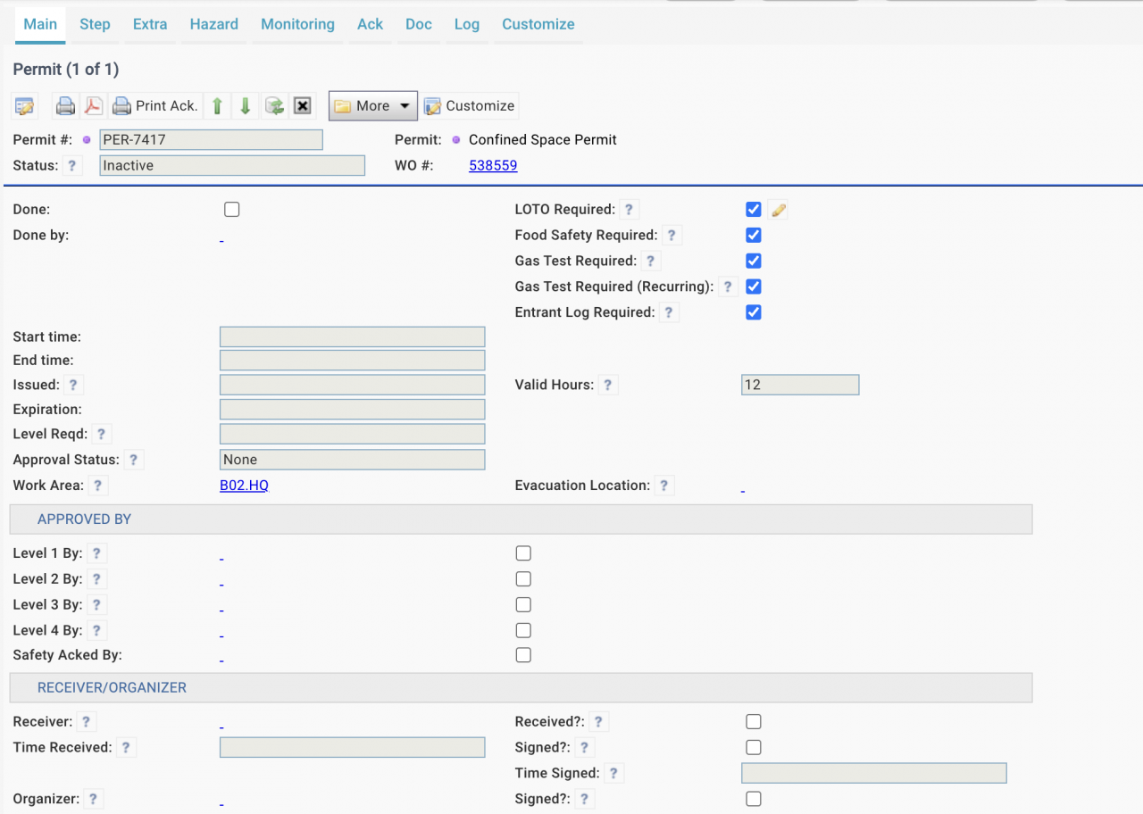
Task: Click the Permit # field
Action: click(x=211, y=140)
